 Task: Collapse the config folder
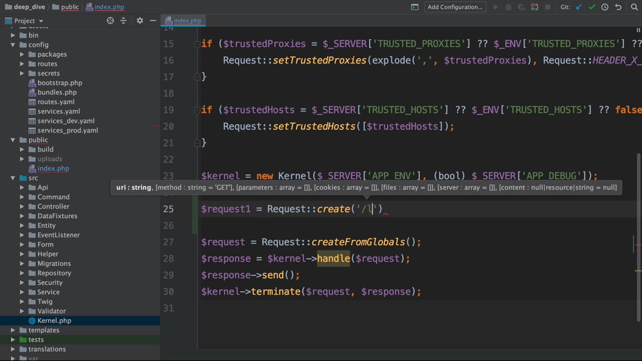[x=13, y=45]
